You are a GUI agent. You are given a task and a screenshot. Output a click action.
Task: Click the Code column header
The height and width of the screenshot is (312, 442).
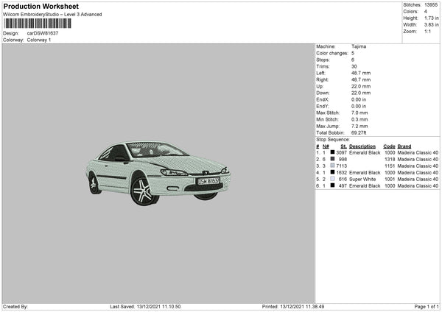click(x=389, y=146)
